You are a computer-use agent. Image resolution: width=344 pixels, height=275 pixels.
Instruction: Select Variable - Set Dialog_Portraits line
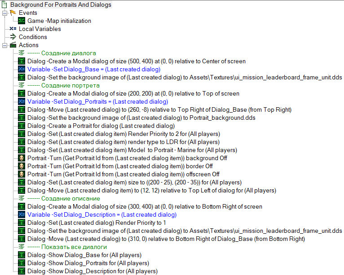(97, 102)
